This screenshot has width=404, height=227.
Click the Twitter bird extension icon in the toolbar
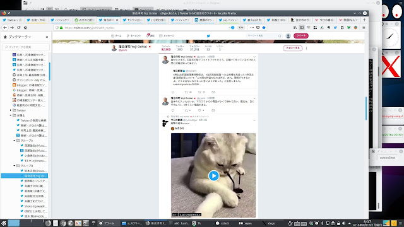[x=335, y=28]
